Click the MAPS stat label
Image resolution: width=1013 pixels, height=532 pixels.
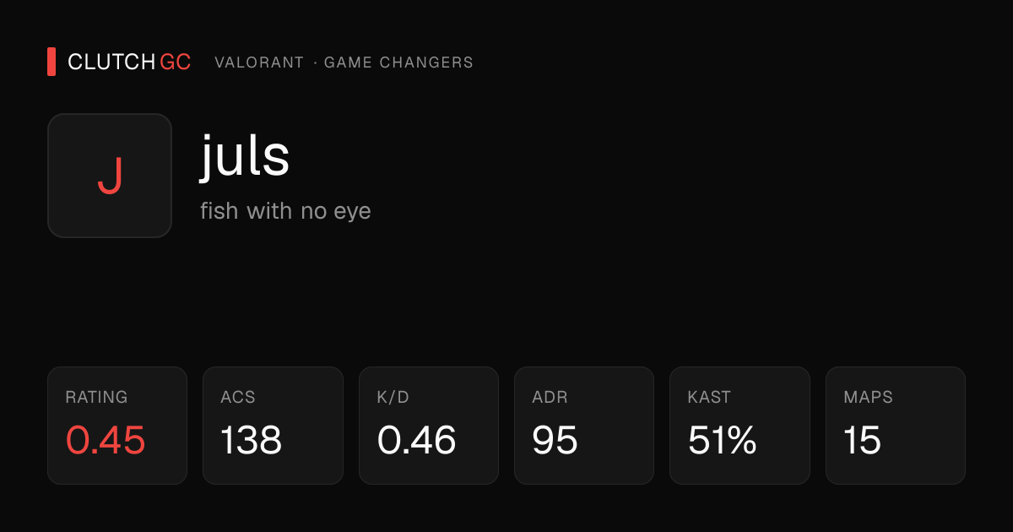pyautogui.click(x=868, y=397)
